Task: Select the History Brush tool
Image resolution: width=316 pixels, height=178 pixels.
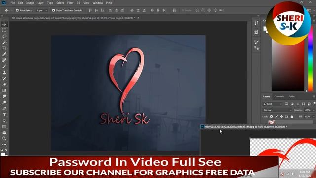Action: 4,79
